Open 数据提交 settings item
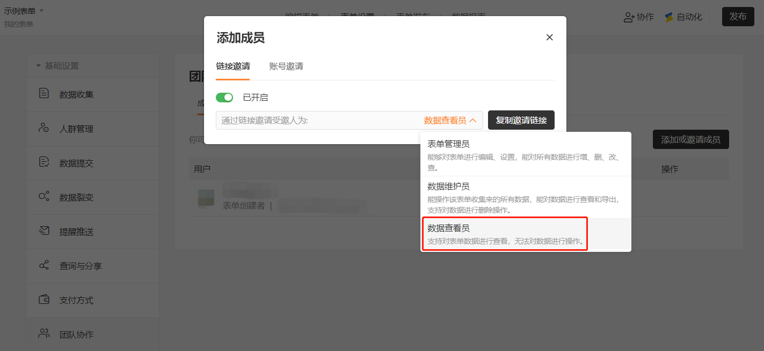Screen dimensions: 764x351 click(x=93, y=163)
